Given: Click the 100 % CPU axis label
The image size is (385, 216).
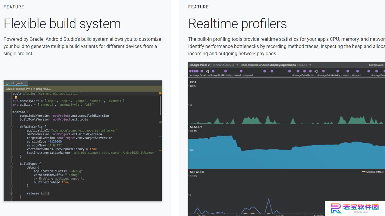Looking at the screenshot, I should tap(192, 86).
